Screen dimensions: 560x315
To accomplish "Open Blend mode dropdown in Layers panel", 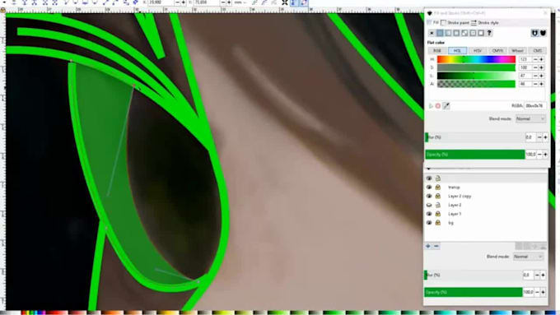I will (x=528, y=257).
